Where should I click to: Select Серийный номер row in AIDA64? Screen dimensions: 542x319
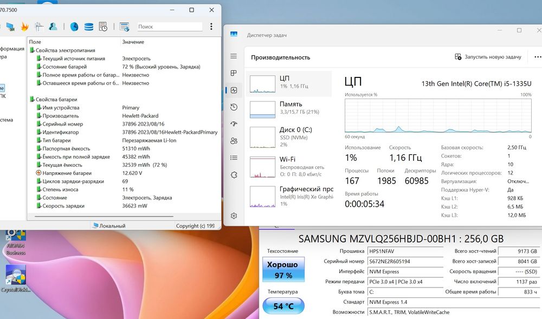[124, 124]
